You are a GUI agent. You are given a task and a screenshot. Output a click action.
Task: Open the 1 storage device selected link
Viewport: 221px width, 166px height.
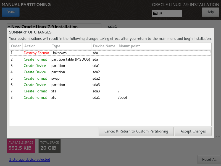30,160
